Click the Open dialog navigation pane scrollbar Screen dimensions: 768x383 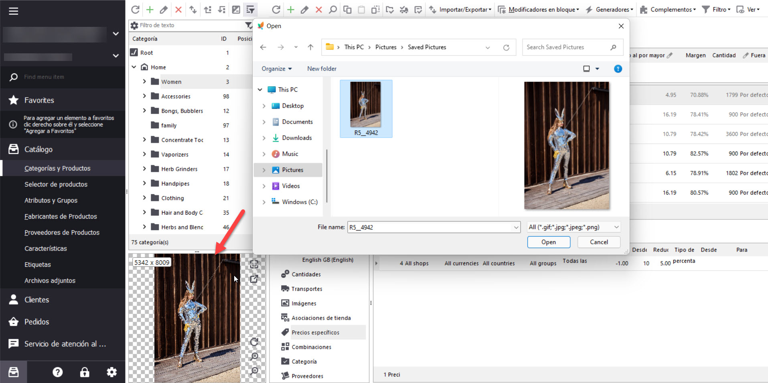point(327,175)
